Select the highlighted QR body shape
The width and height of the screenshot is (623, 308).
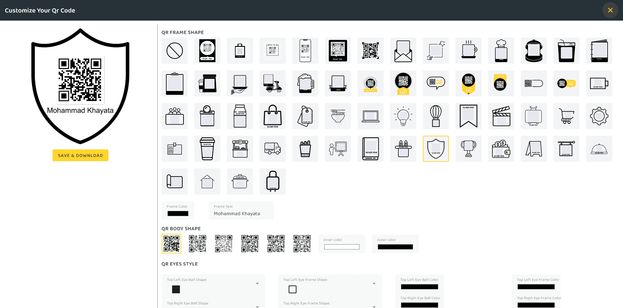click(171, 244)
